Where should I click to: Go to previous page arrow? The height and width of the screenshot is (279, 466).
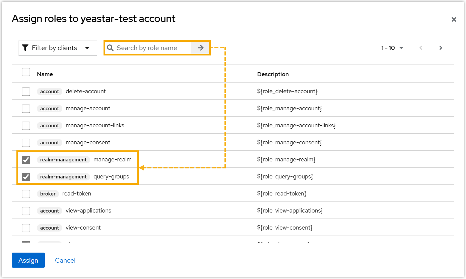tap(421, 48)
